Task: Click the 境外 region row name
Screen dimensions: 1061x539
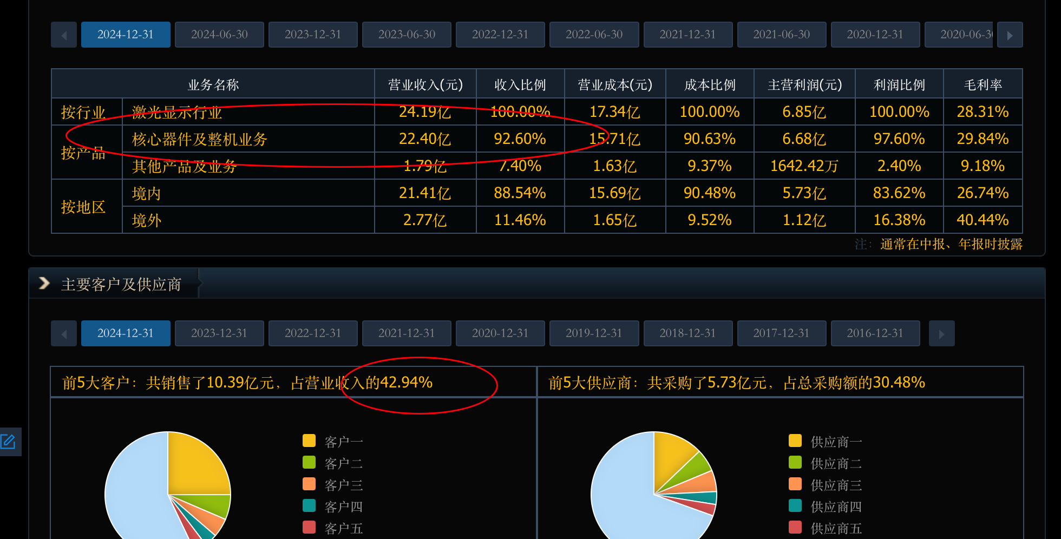Action: coord(147,221)
